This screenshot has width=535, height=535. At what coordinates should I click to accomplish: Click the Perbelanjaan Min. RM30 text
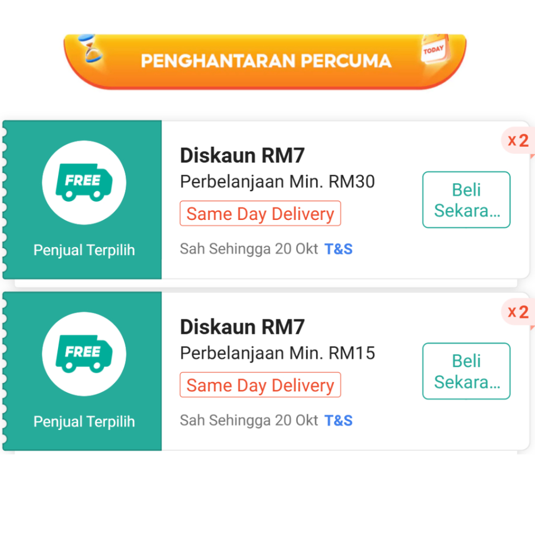(277, 182)
